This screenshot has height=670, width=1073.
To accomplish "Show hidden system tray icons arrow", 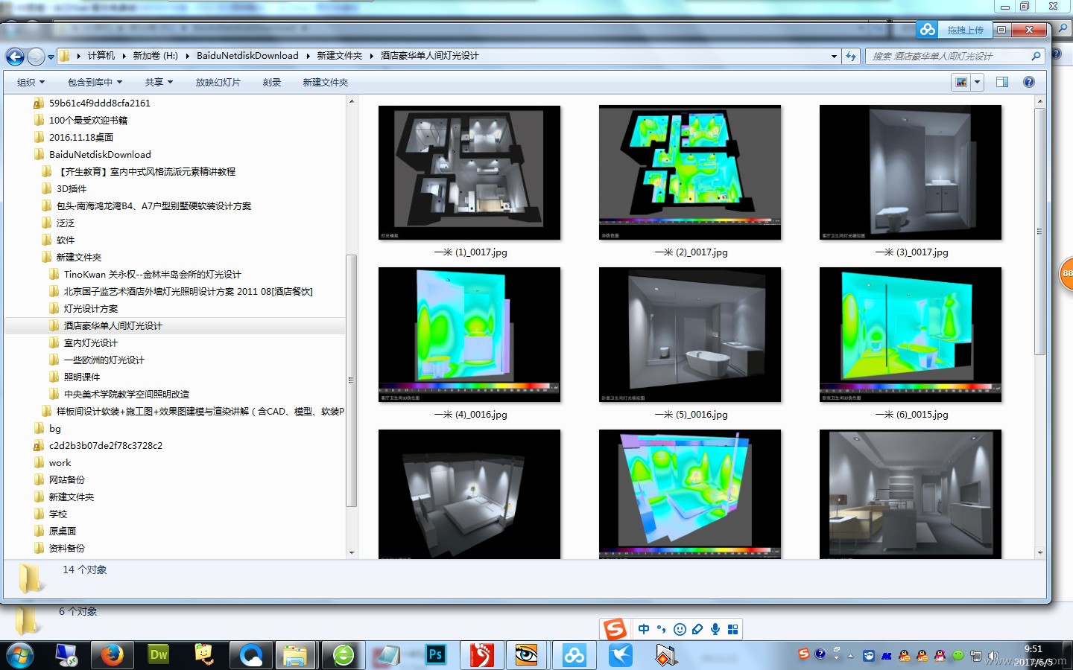I will 850,657.
